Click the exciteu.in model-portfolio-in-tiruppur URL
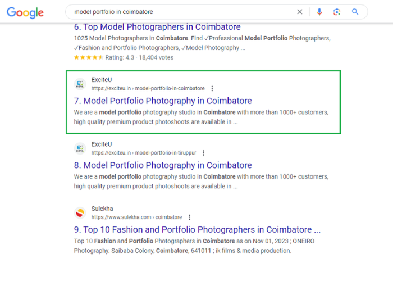The height and width of the screenshot is (281, 393). pos(144,153)
